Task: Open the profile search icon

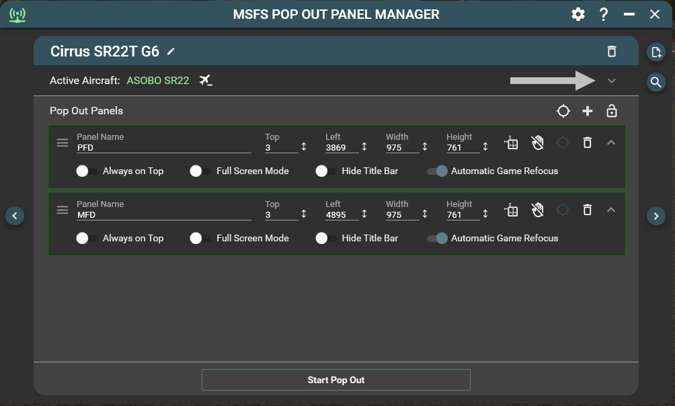Action: tap(656, 82)
